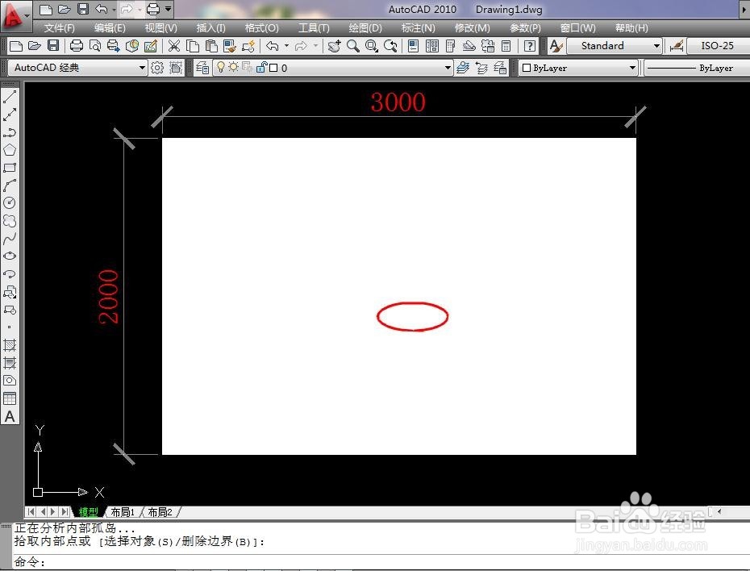Select the Polygon tool
Viewport: 750px width, 571px height.
(10, 150)
